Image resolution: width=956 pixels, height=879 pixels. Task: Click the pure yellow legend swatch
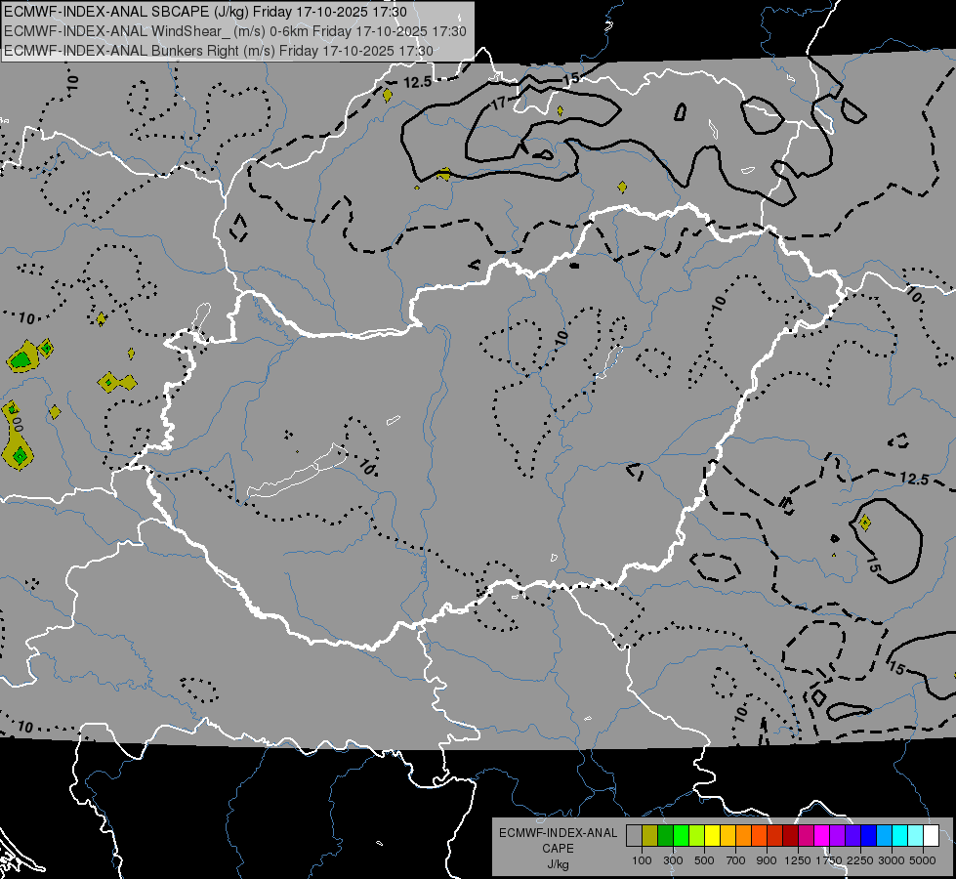[x=712, y=836]
